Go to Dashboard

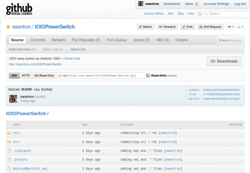[172, 4]
